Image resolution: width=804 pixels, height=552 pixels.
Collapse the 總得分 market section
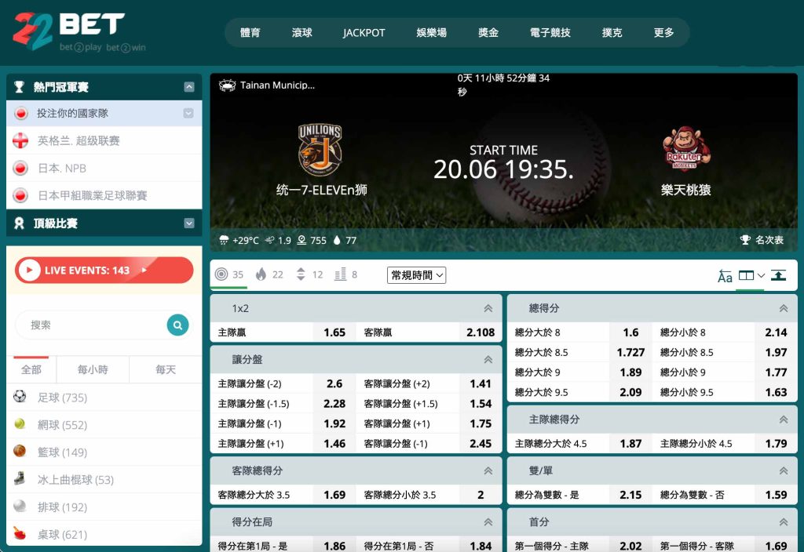coord(784,308)
